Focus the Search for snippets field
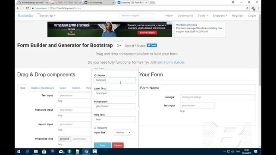276x155 pixels. point(137,15)
